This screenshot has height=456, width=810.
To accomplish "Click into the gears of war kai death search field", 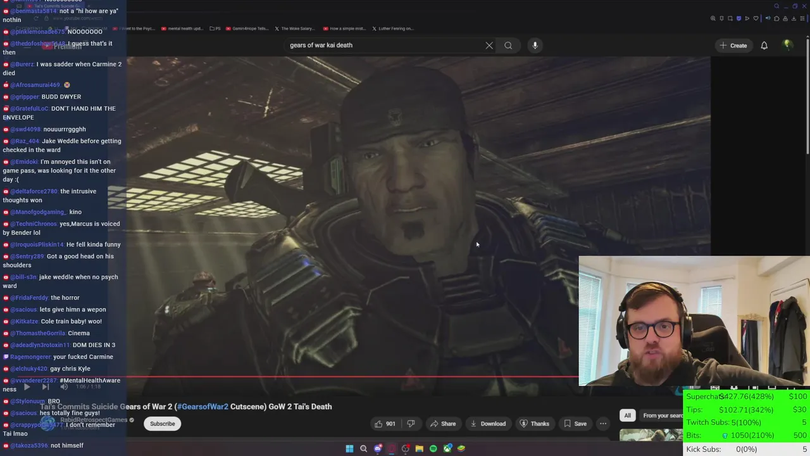I will click(x=386, y=45).
